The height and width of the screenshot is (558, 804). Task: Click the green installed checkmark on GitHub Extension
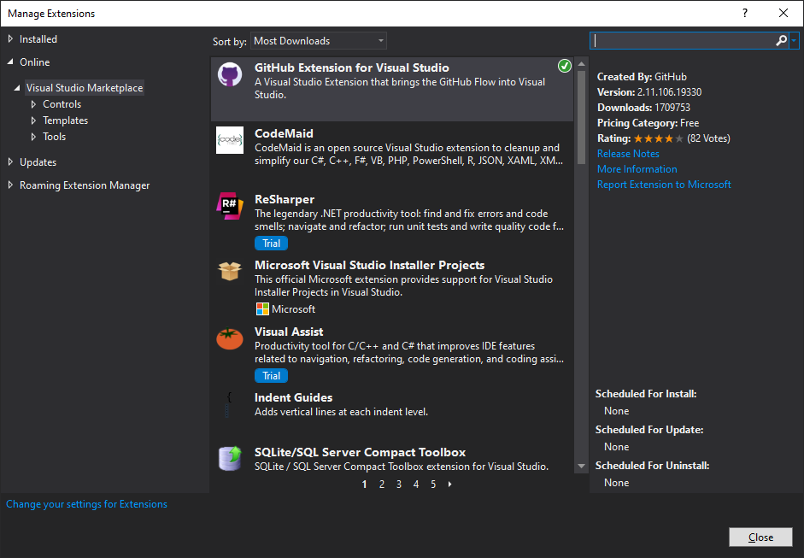point(565,66)
